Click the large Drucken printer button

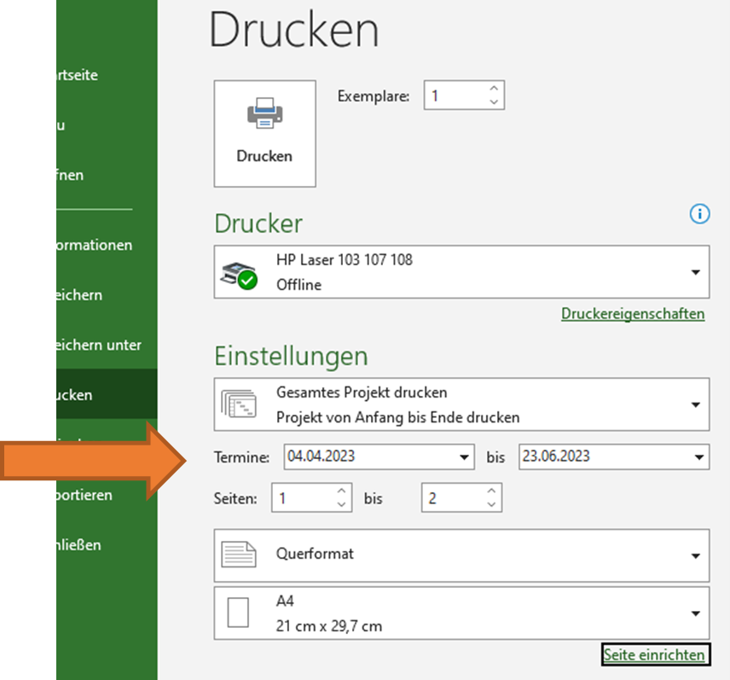[264, 133]
